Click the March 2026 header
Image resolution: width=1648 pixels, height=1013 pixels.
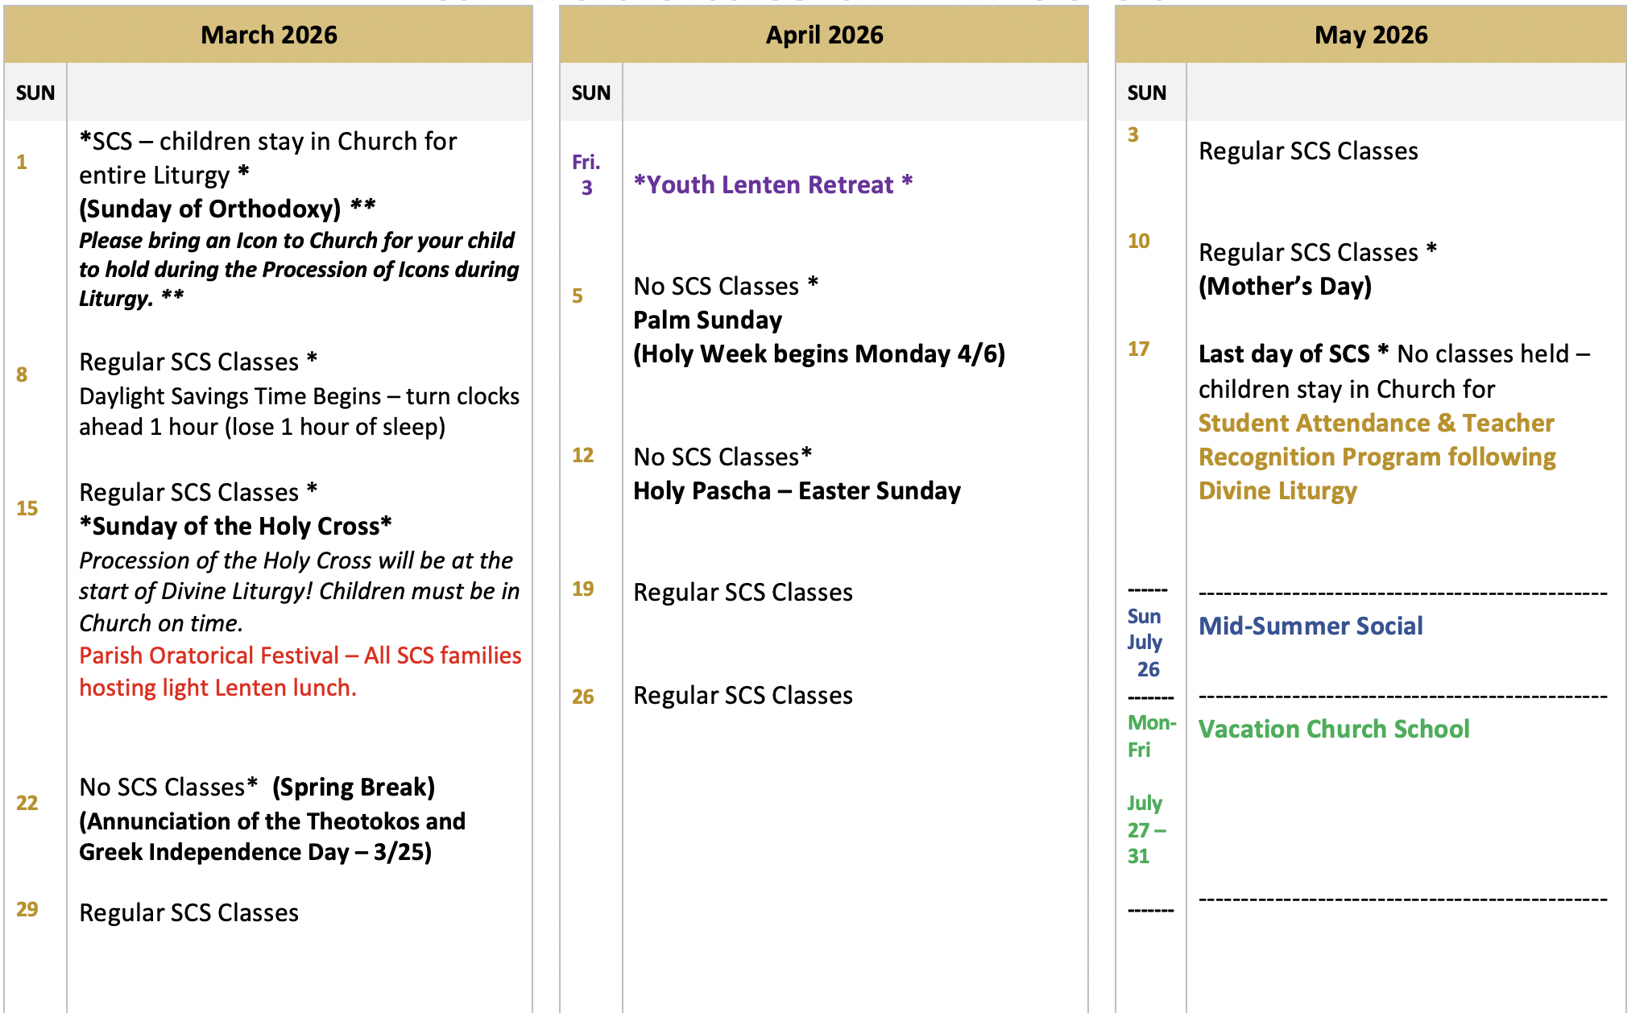point(268,35)
